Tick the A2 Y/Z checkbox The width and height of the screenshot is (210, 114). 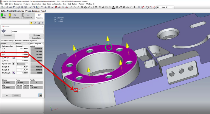3,61
